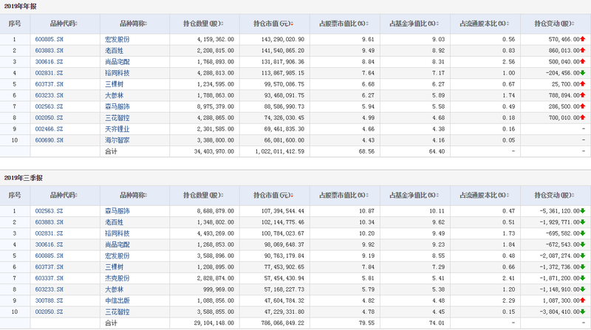591x330 pixels.
Task: Click green down arrow beside -204,456.00 in 2019年年报
Action: pyautogui.click(x=583, y=73)
